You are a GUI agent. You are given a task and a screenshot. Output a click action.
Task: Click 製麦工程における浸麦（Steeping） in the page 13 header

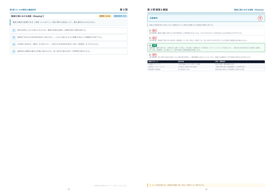(x=249, y=10)
